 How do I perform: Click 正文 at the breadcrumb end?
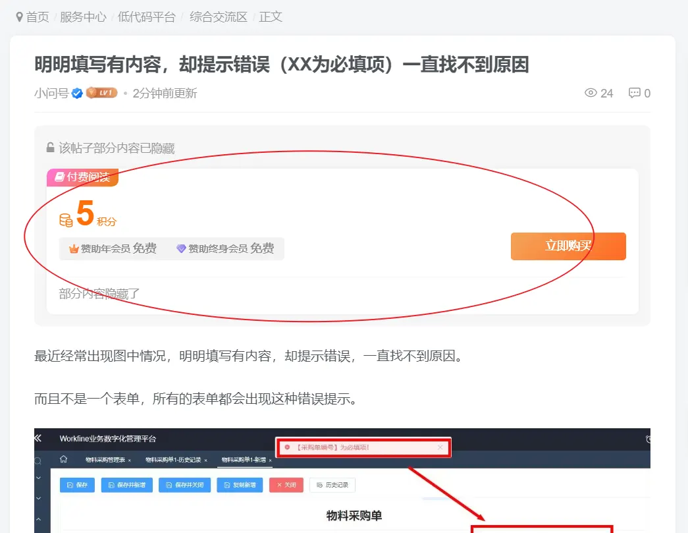271,17
